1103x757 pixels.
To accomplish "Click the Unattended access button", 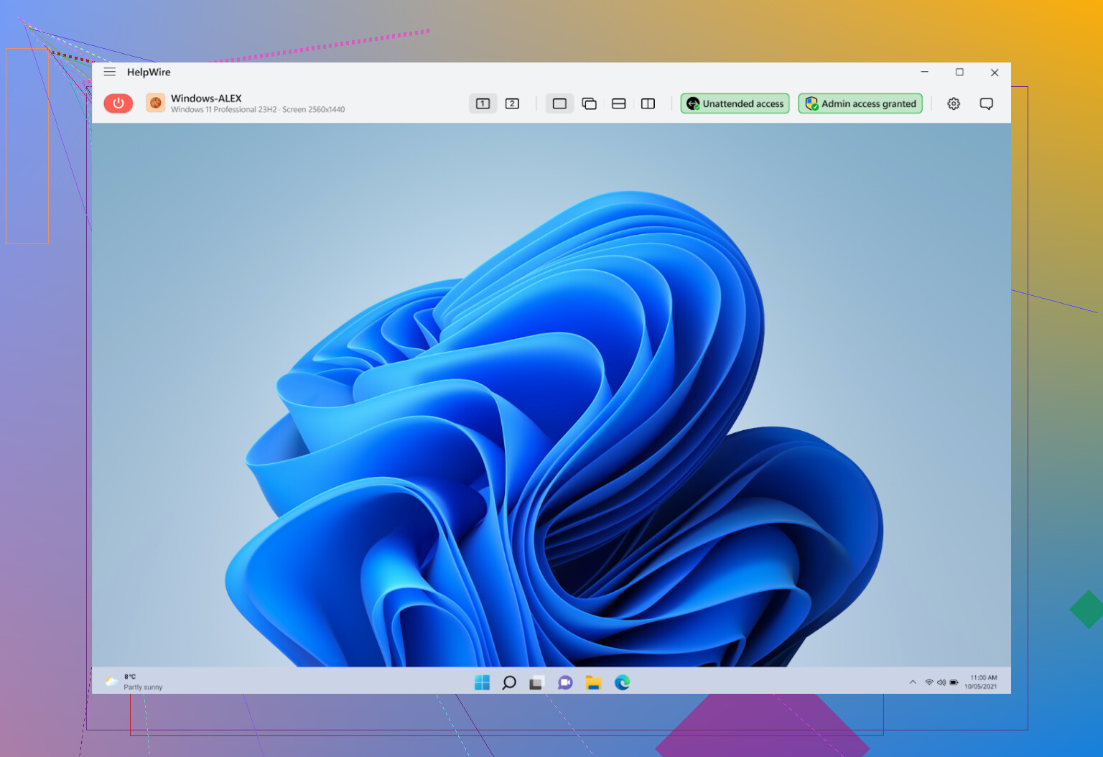I will (735, 103).
